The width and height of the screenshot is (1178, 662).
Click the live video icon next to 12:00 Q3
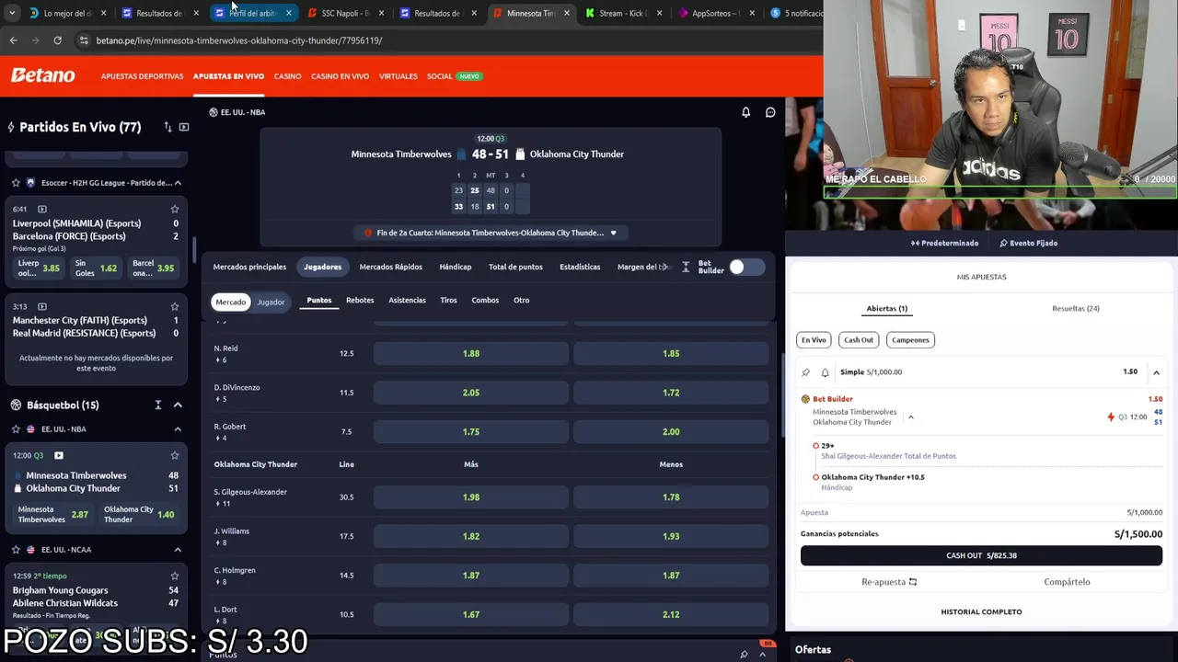59,455
